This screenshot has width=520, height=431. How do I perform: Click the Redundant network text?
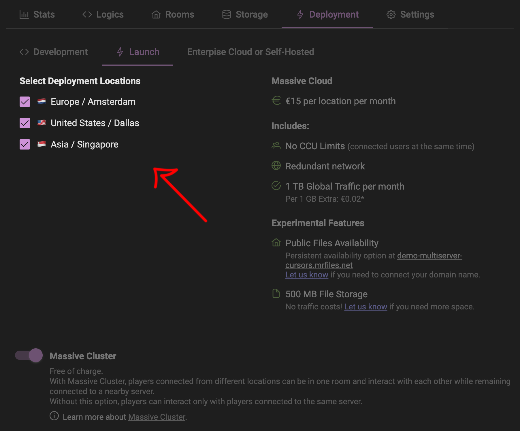pos(325,166)
